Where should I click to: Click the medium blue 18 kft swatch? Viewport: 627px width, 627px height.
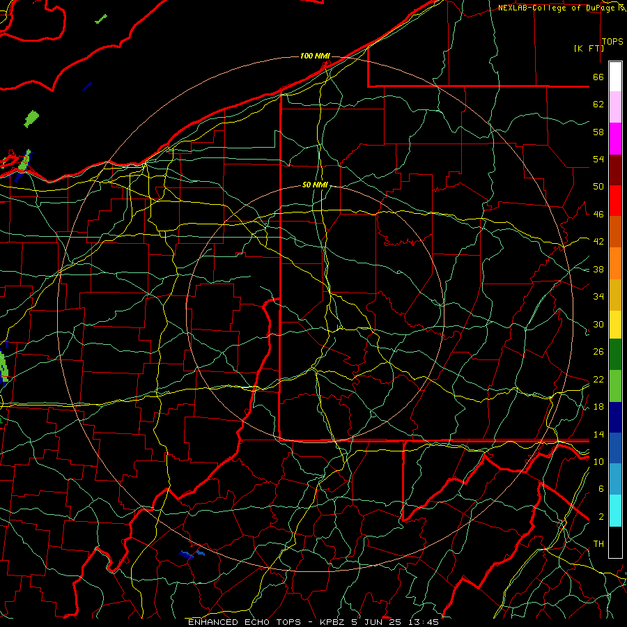coord(615,448)
